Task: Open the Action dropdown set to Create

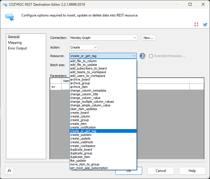Action: click(x=84, y=47)
